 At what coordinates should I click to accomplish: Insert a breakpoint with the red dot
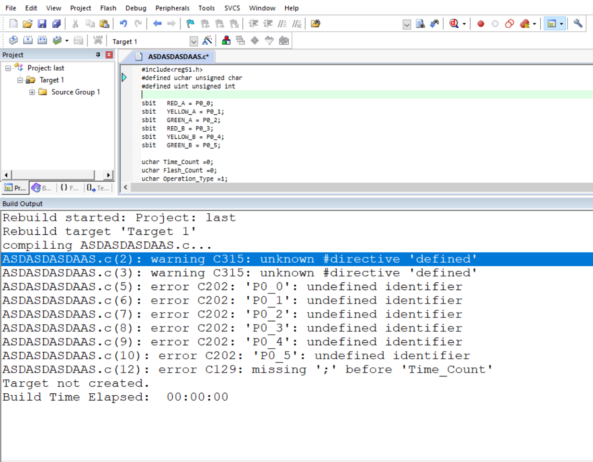(x=481, y=24)
